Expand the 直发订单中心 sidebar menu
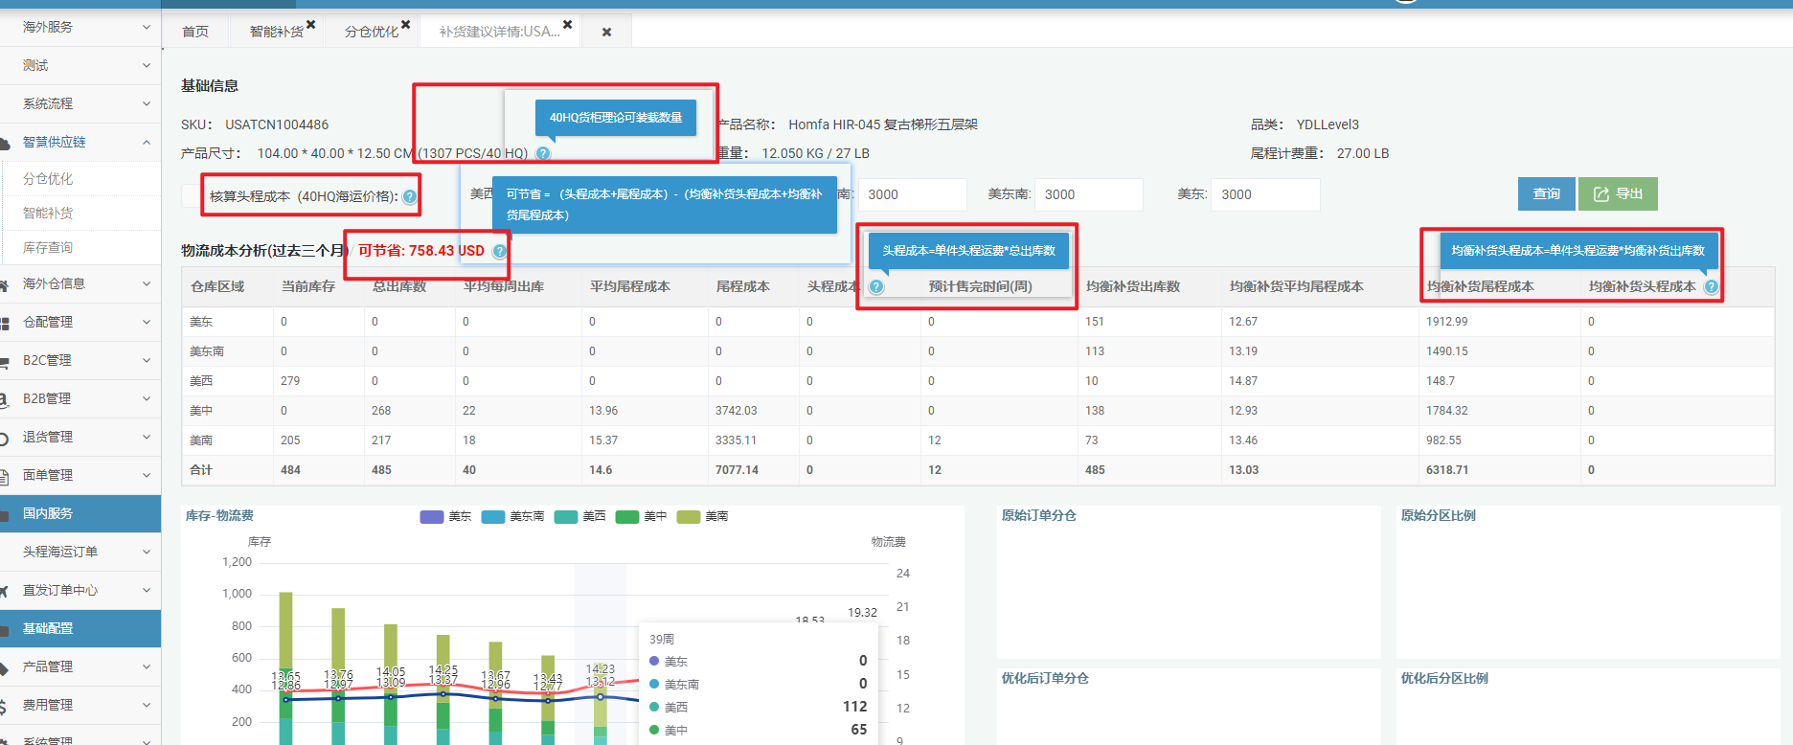Screen dimensions: 1793x745 click(x=80, y=590)
